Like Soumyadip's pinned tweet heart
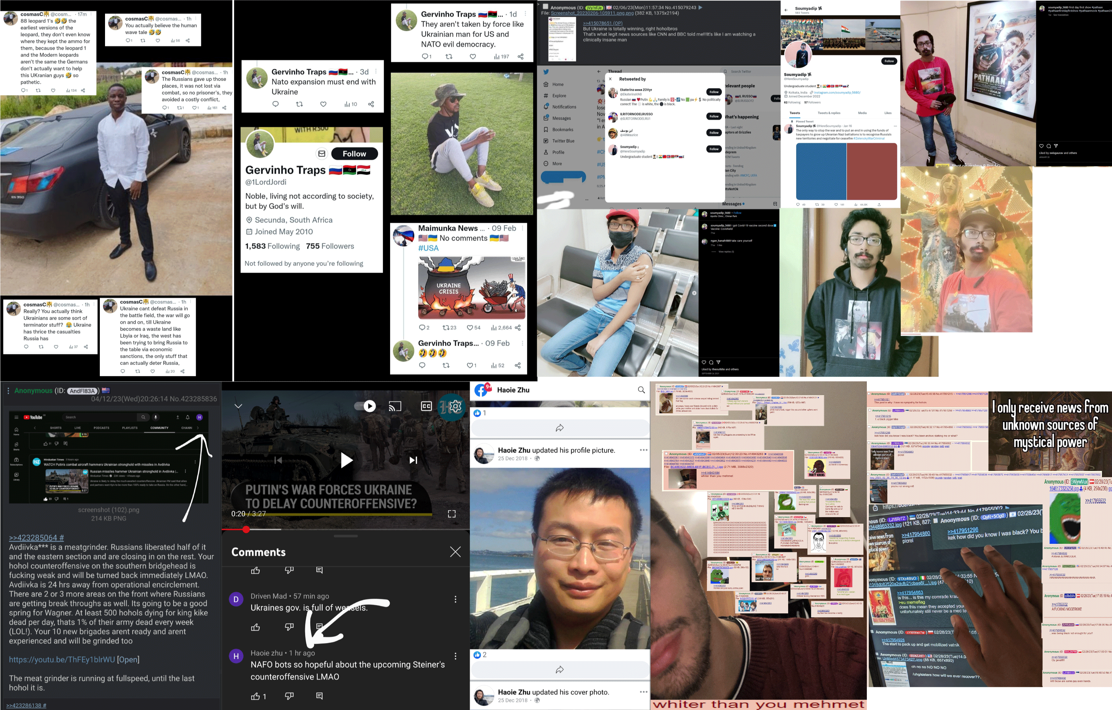Viewport: 1112px width, 710px height. (x=836, y=205)
